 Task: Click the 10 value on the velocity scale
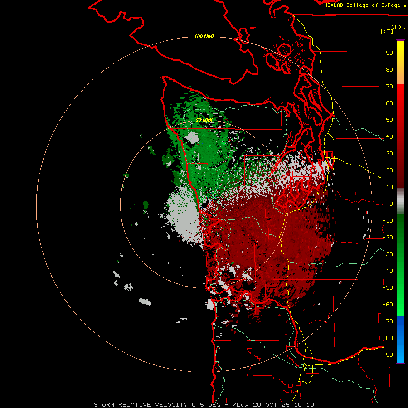coord(389,187)
